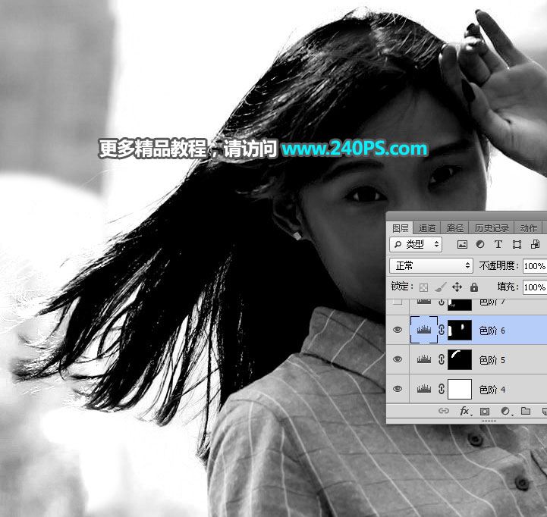This screenshot has height=517, width=547.
Task: Create new fill or adjustment layer
Action: coord(505,412)
